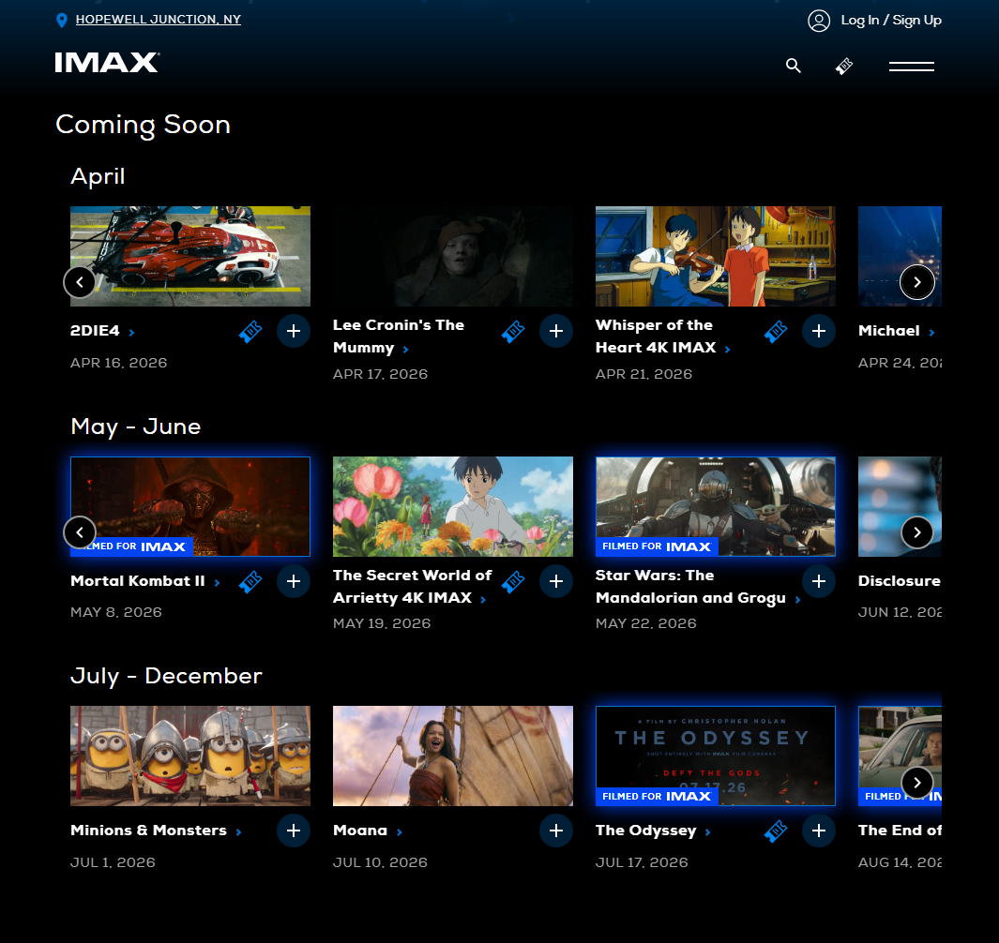The height and width of the screenshot is (943, 999).
Task: Add Mortal Kombat II to watchlist
Action: click(294, 581)
